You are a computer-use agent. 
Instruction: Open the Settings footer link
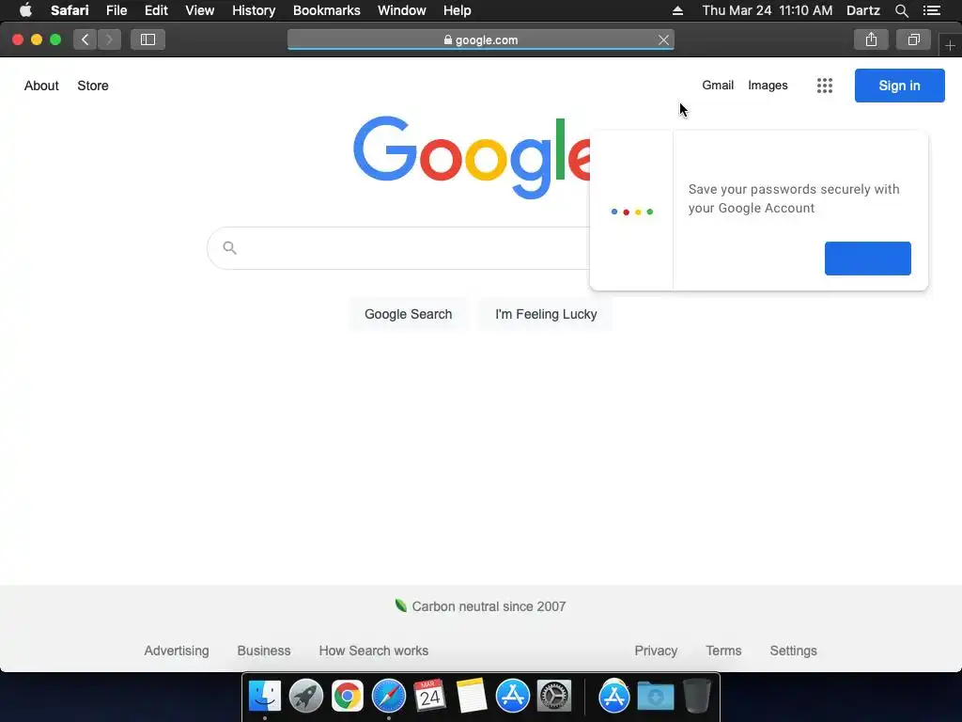coord(793,651)
